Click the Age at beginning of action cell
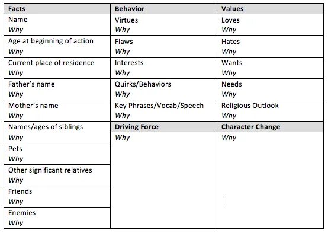328x233 pixels. [x=57, y=46]
